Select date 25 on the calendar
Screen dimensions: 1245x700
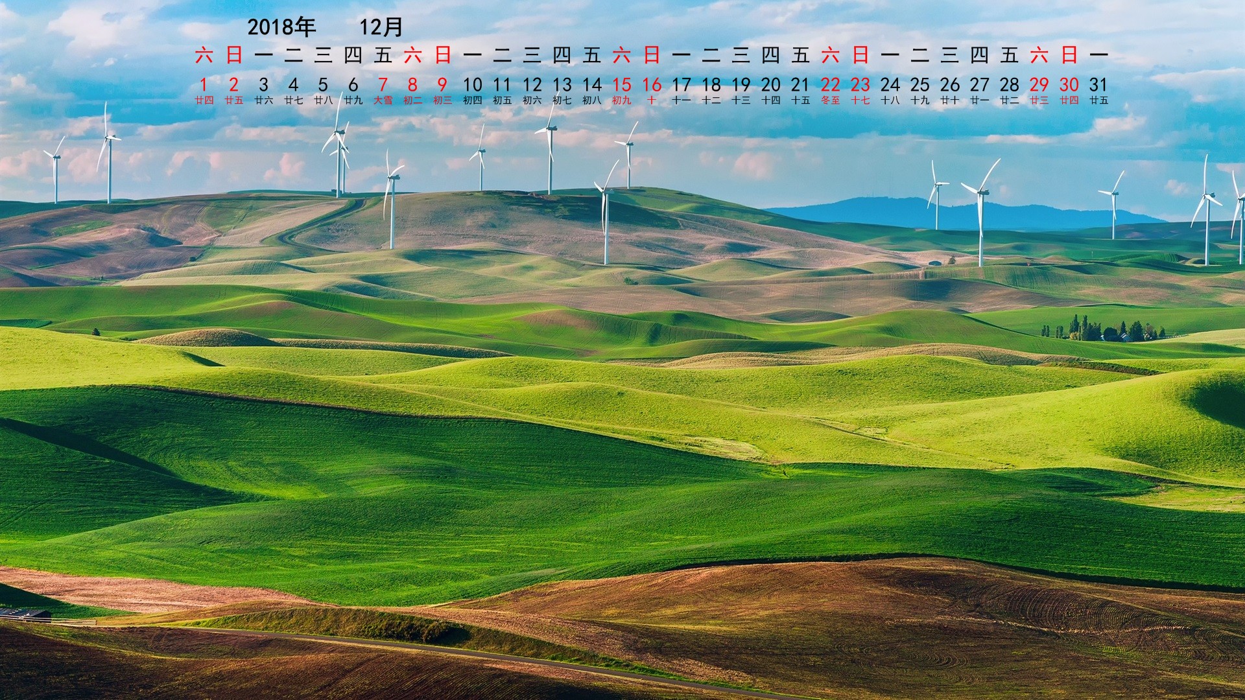click(919, 85)
